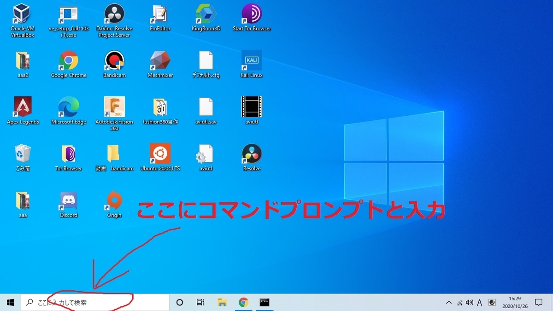Select Google Chrome desktop shortcut
553x311 pixels.
[69, 65]
